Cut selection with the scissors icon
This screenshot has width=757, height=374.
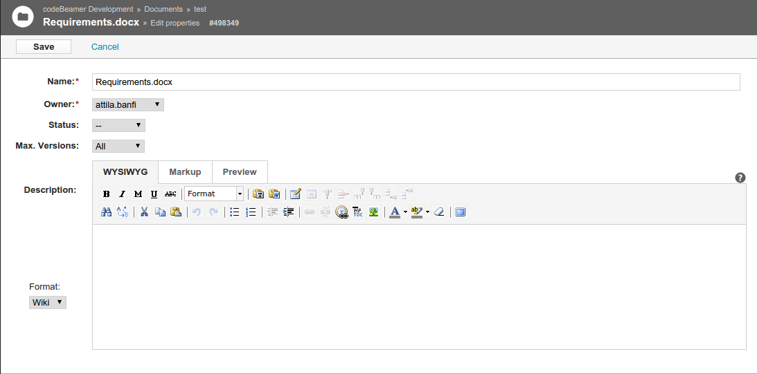pyautogui.click(x=144, y=212)
